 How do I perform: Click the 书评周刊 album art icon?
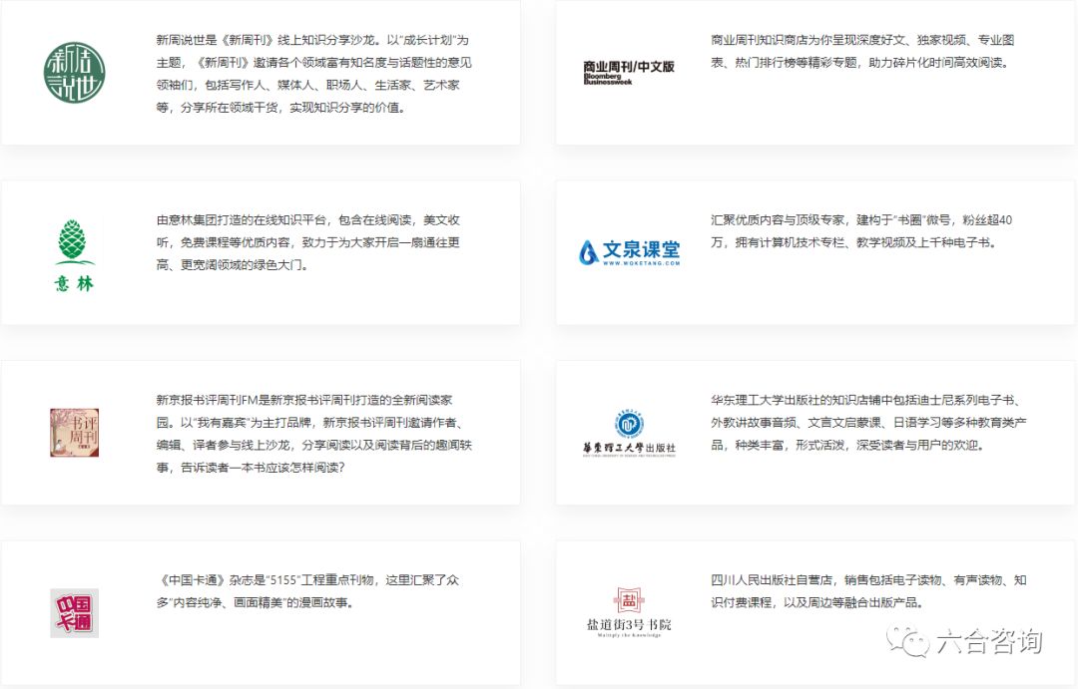74,431
